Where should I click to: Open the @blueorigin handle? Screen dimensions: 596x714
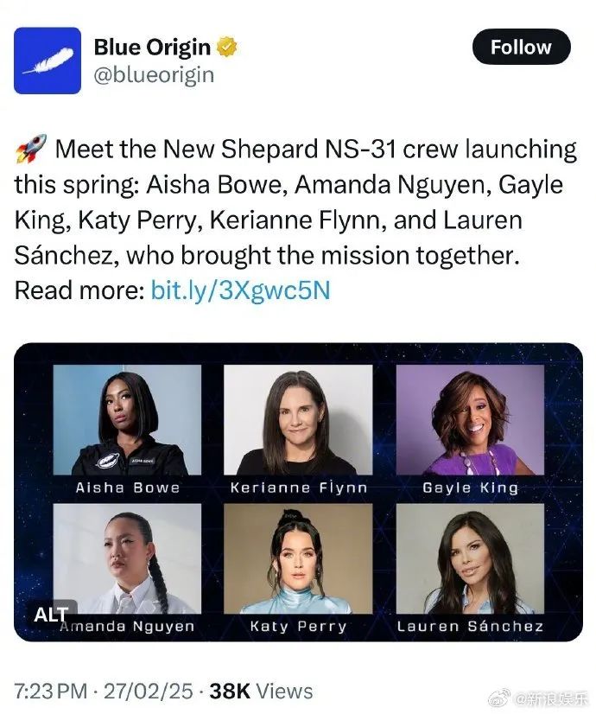(154, 75)
